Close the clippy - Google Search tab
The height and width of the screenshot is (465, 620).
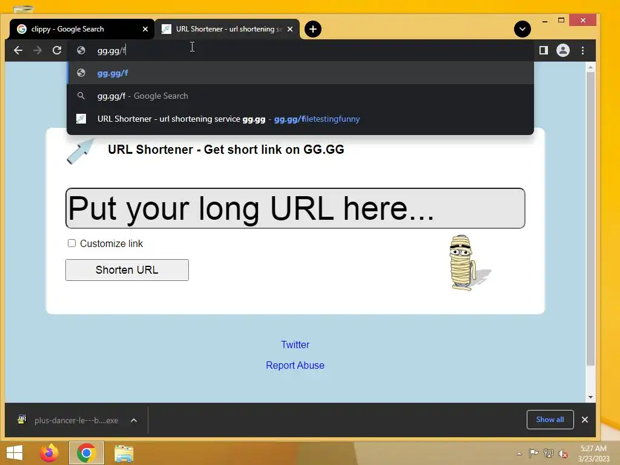coord(145,29)
